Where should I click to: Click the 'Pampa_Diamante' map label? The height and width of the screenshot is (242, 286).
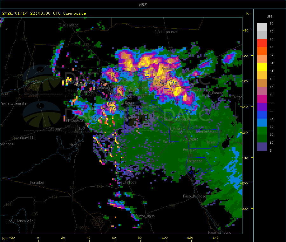pyautogui.click(x=13, y=103)
